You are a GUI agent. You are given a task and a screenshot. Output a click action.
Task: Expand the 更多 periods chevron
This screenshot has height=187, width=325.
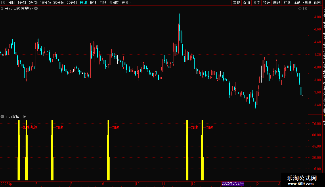coord(130,3)
